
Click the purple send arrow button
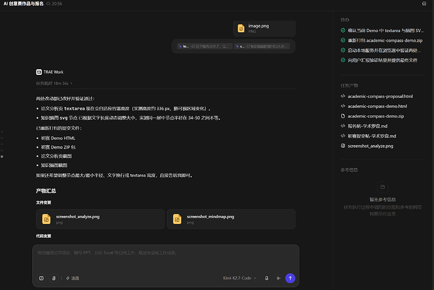(x=290, y=278)
